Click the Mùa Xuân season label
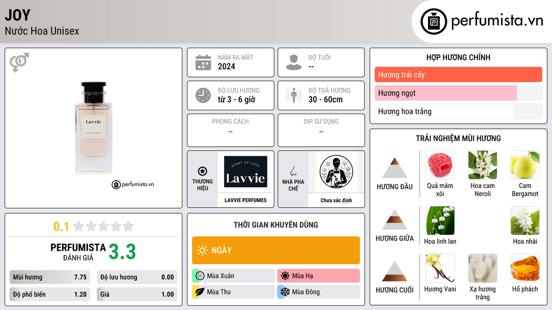Viewport: 552px width, 310px height. pos(220,276)
